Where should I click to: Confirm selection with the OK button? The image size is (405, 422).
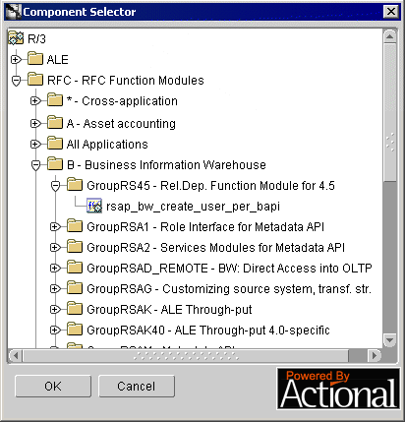click(53, 387)
